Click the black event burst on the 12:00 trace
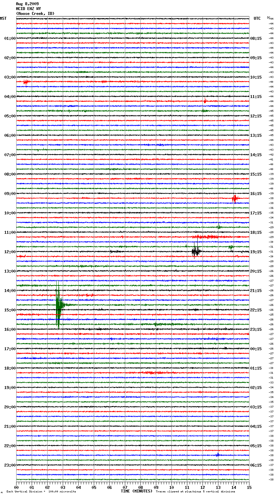Viewport: 275px width, 496px height. pyautogui.click(x=196, y=251)
